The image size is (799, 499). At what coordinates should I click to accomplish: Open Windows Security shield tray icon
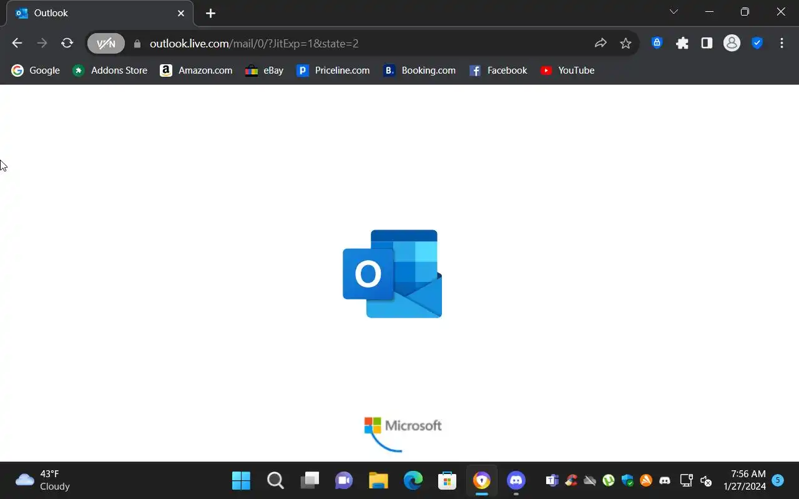click(627, 480)
